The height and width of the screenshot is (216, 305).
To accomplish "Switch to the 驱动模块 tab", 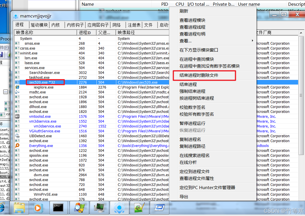I will point(39,25).
